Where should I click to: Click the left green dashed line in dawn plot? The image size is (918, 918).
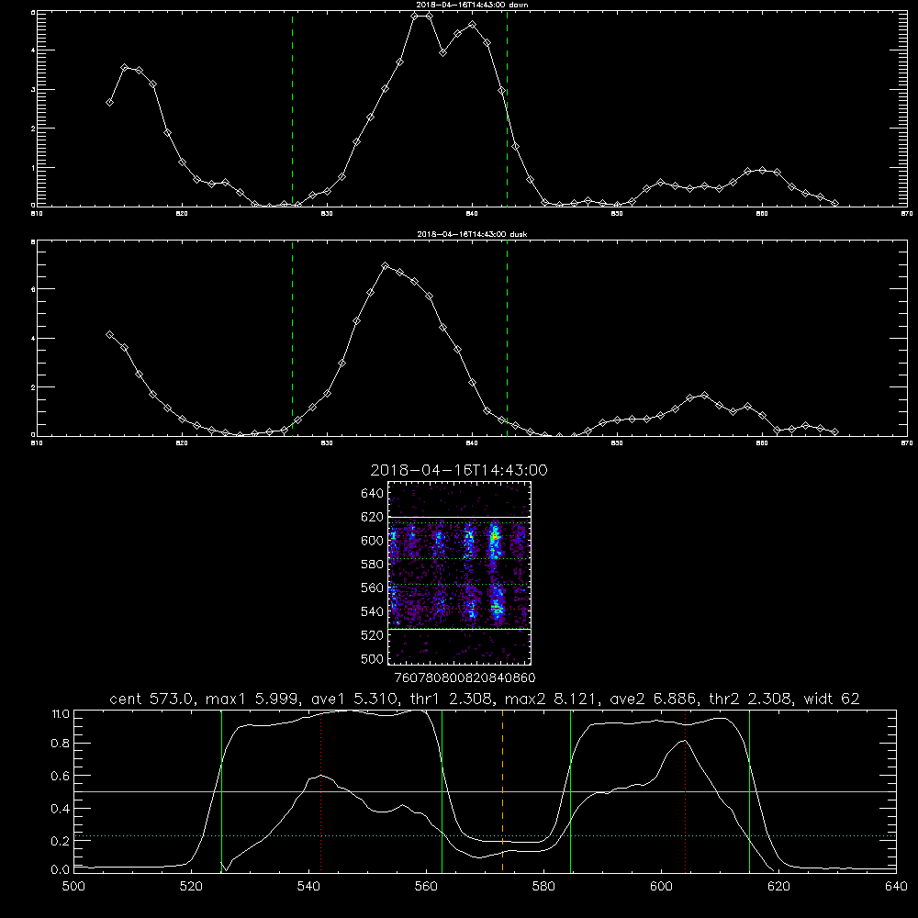[x=292, y=109]
